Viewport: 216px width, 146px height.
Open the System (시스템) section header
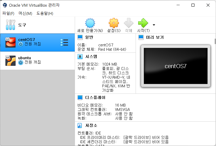click(x=91, y=56)
